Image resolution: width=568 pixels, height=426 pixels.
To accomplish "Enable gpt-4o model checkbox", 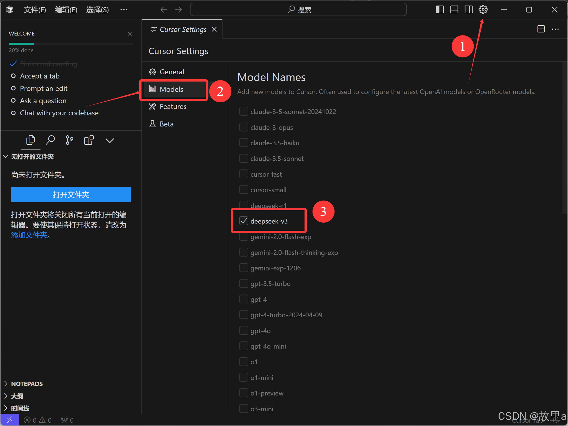I will pyautogui.click(x=244, y=331).
